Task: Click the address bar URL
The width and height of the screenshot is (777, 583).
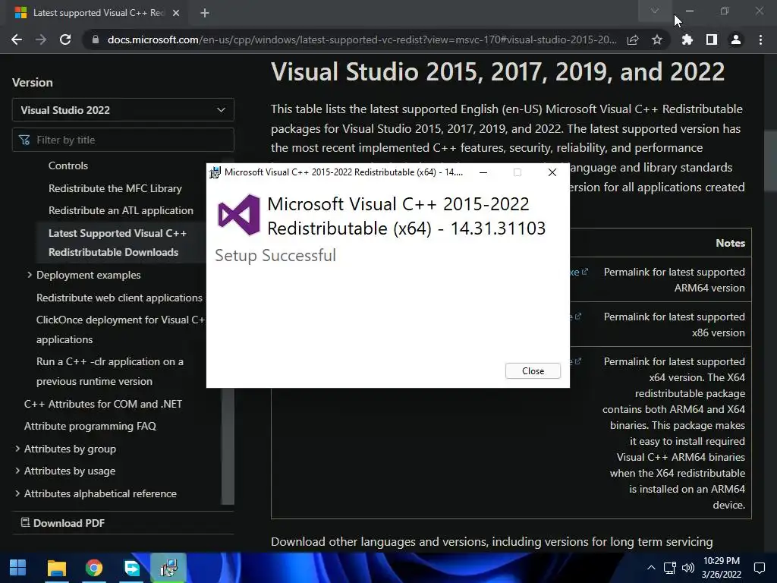Action: (362, 39)
